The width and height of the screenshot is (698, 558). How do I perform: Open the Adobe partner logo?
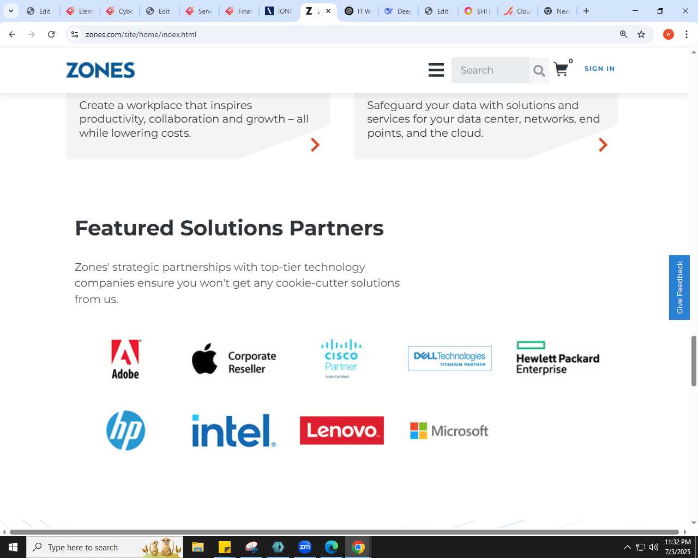pyautogui.click(x=125, y=359)
